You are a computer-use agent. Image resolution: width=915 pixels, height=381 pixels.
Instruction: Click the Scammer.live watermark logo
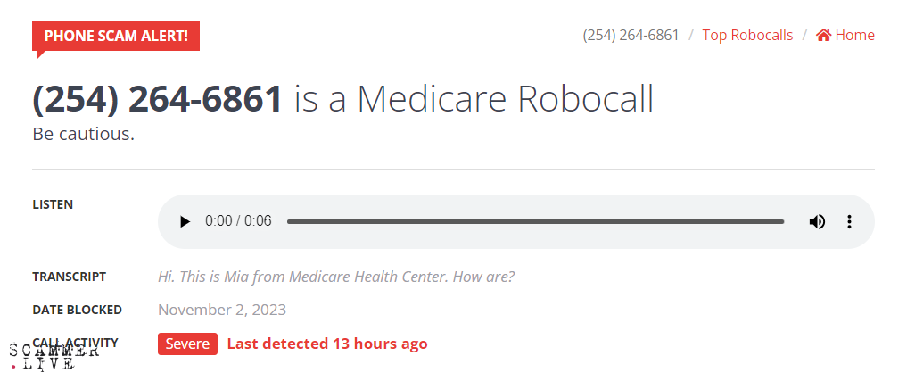pos(54,356)
